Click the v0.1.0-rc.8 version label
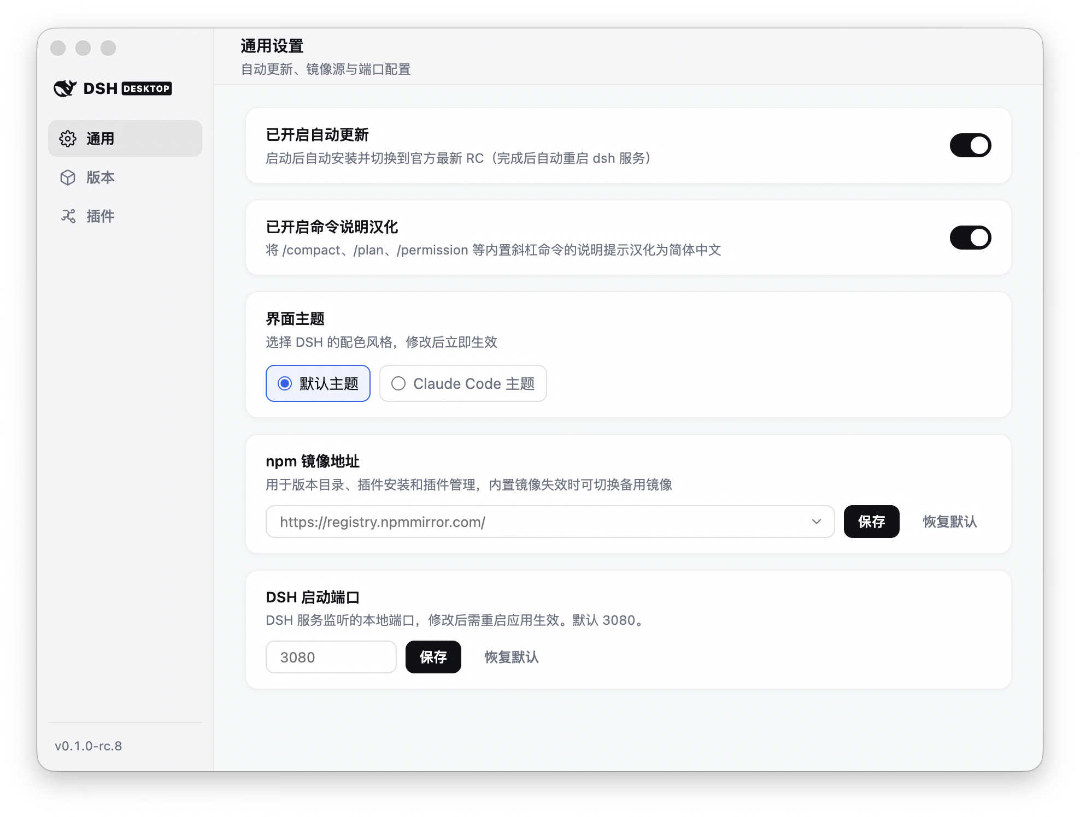 [x=89, y=746]
